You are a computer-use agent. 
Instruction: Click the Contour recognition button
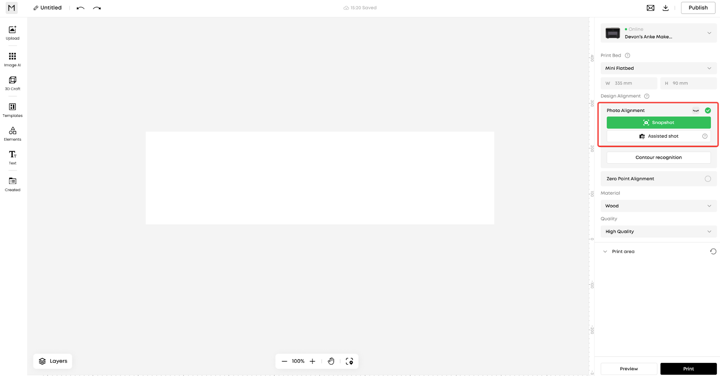point(658,157)
